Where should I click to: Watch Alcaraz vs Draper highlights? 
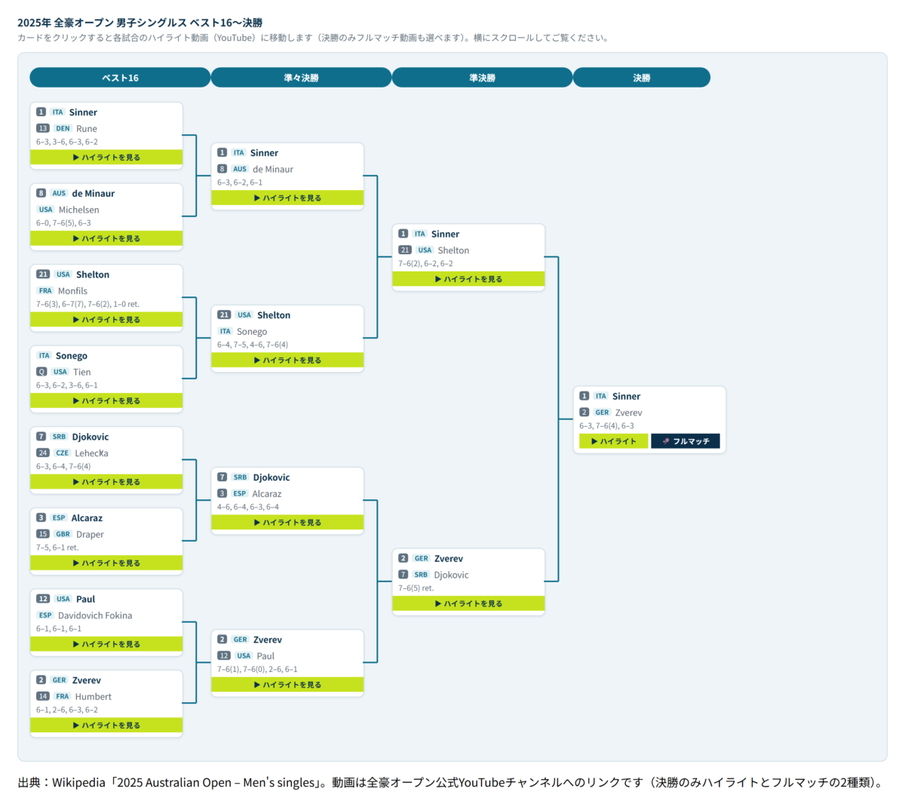[106, 563]
